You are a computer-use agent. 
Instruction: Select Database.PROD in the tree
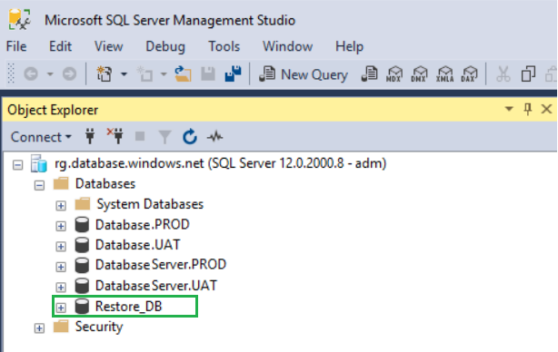(x=143, y=225)
